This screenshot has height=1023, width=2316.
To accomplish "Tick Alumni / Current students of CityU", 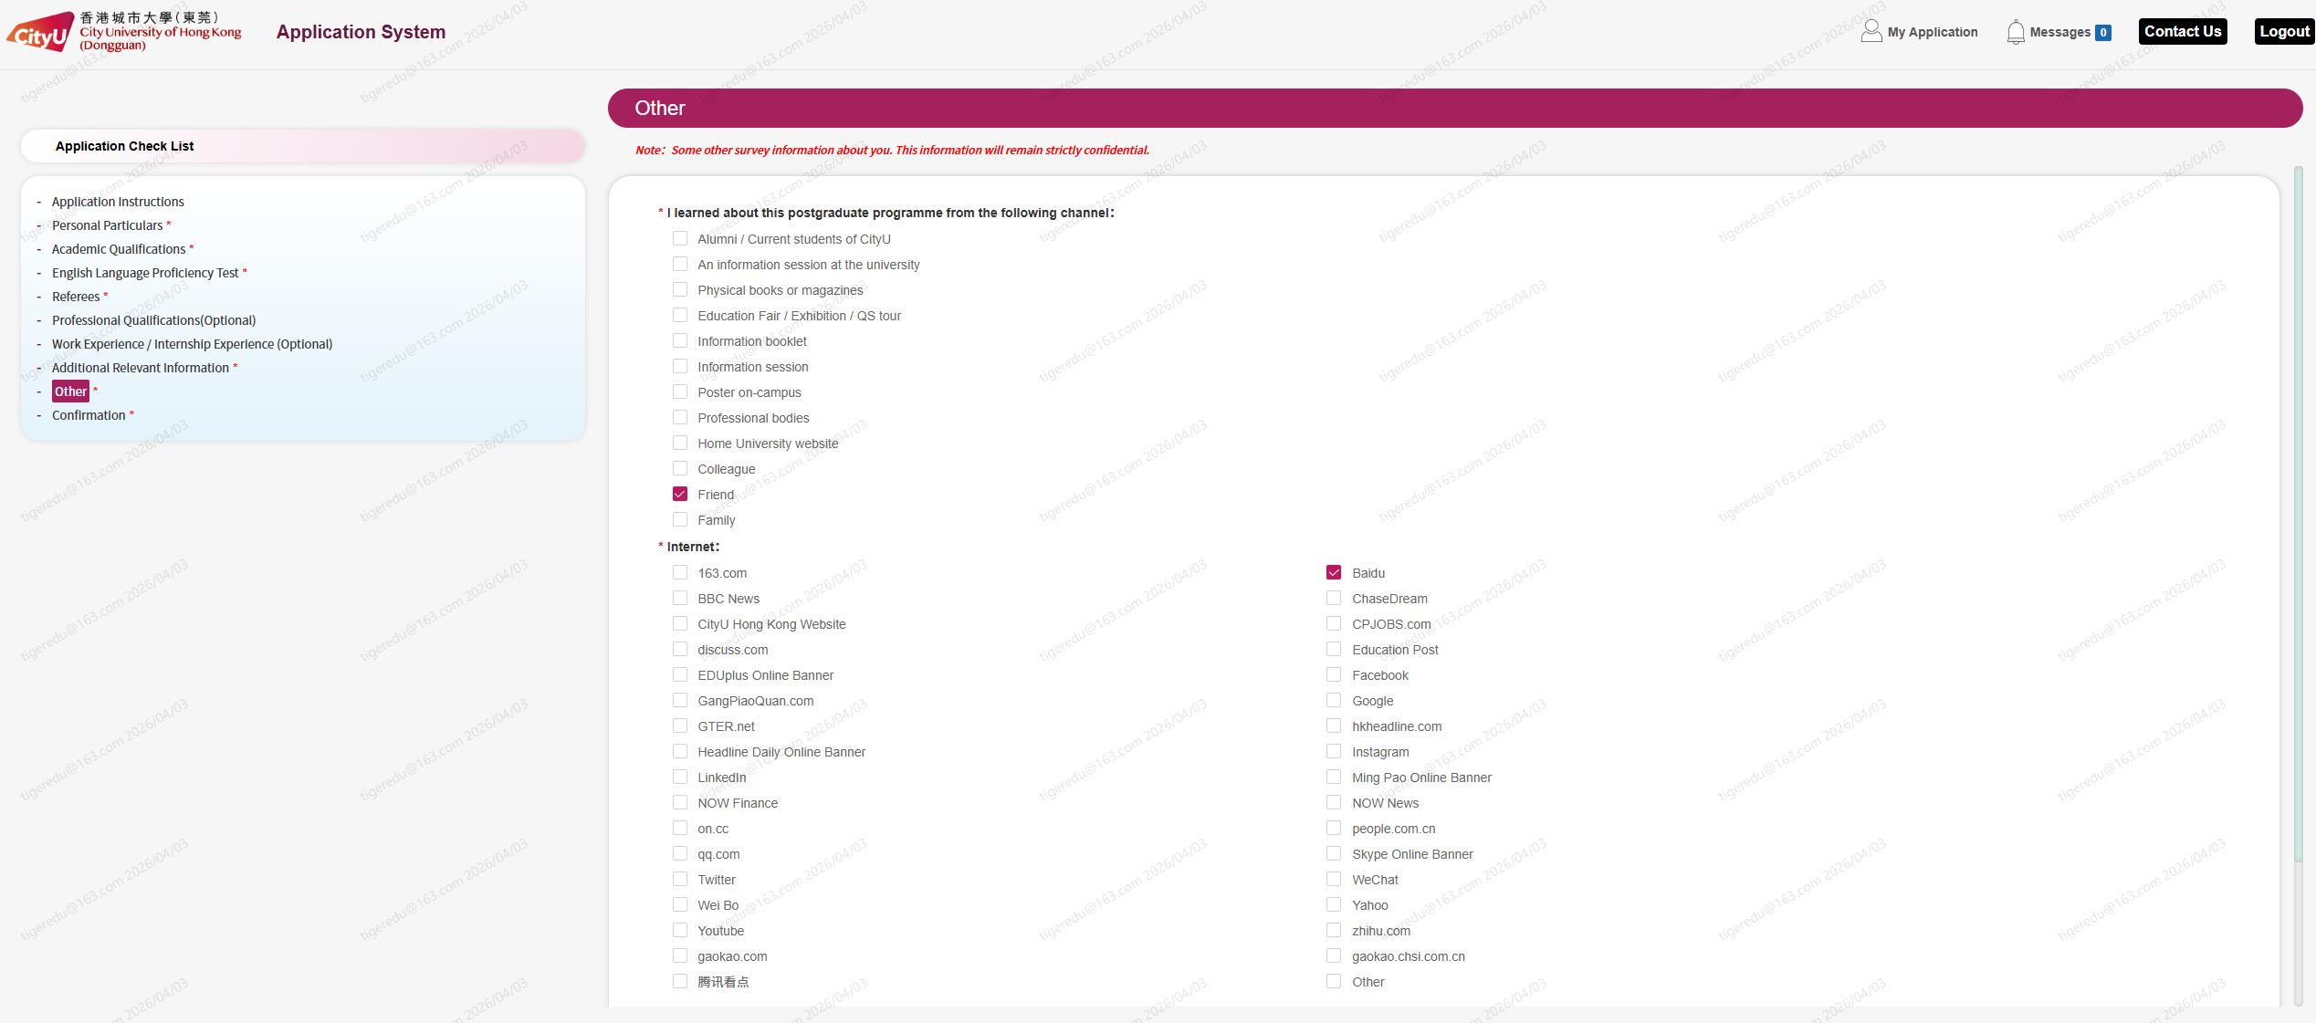I will 680,238.
